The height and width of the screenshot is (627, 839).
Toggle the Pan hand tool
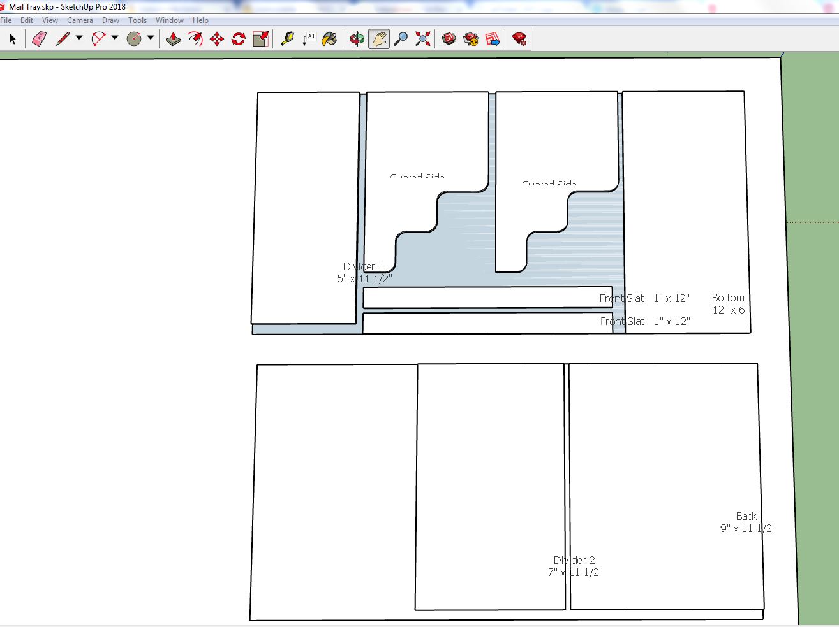[379, 39]
